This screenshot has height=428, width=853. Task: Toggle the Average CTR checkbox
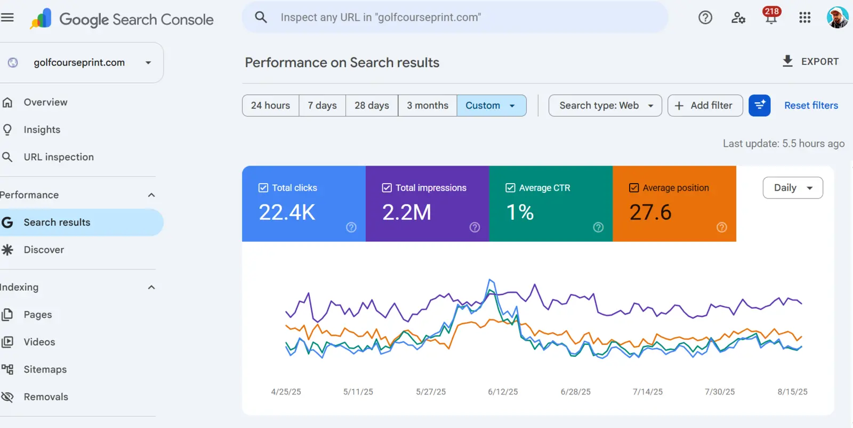pos(510,188)
